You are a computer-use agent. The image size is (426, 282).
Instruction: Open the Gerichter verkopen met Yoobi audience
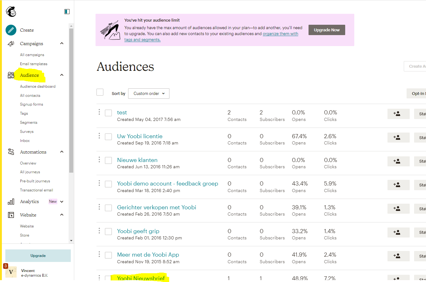click(x=157, y=207)
